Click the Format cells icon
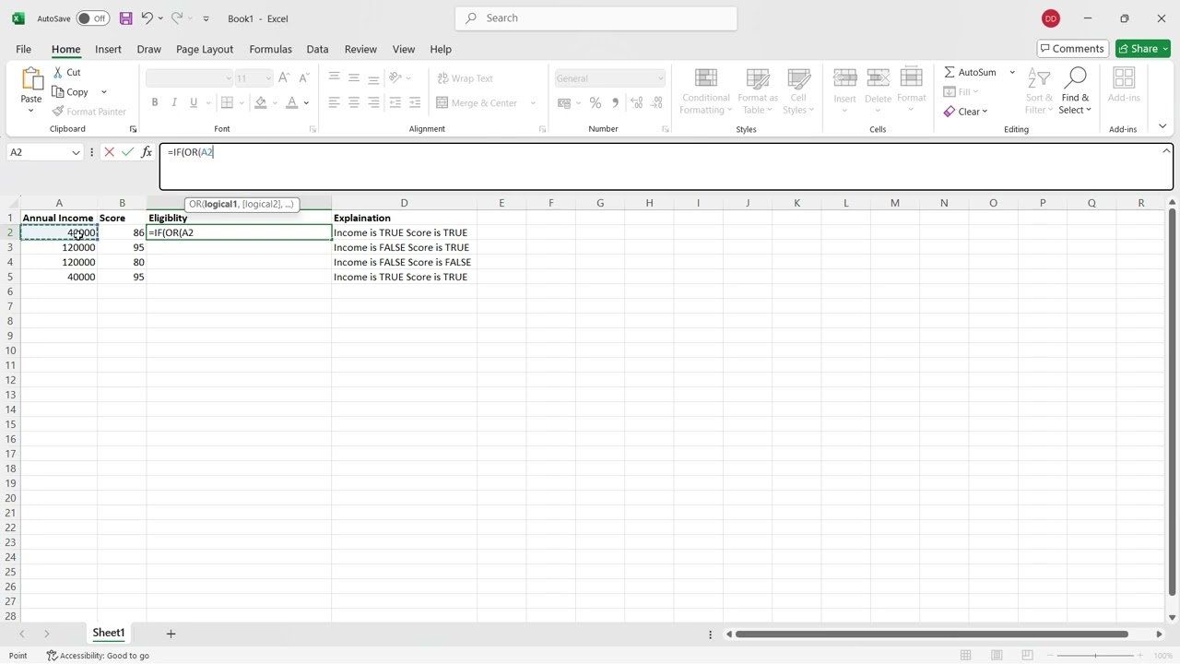Viewport: 1180px width, 664px height. tap(911, 78)
